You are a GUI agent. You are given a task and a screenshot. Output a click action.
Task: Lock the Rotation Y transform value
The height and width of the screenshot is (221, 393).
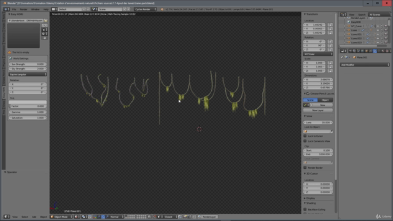[x=330, y=45]
